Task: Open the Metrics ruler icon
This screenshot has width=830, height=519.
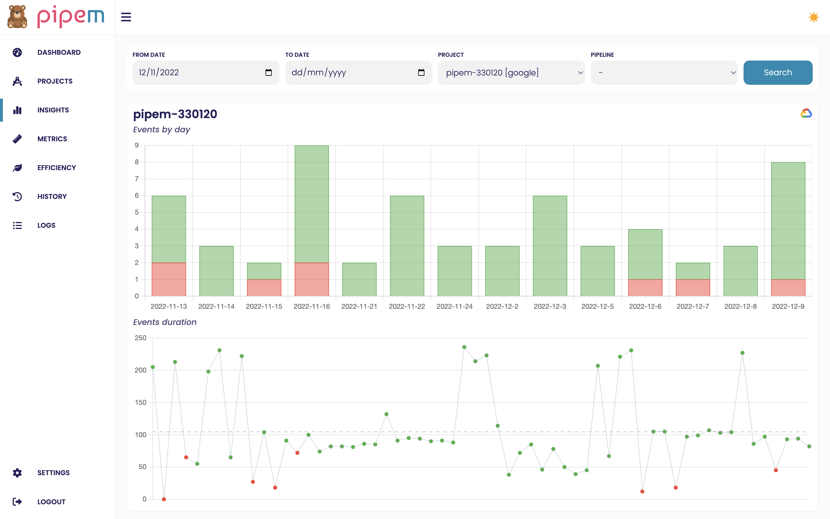Action: 17,139
